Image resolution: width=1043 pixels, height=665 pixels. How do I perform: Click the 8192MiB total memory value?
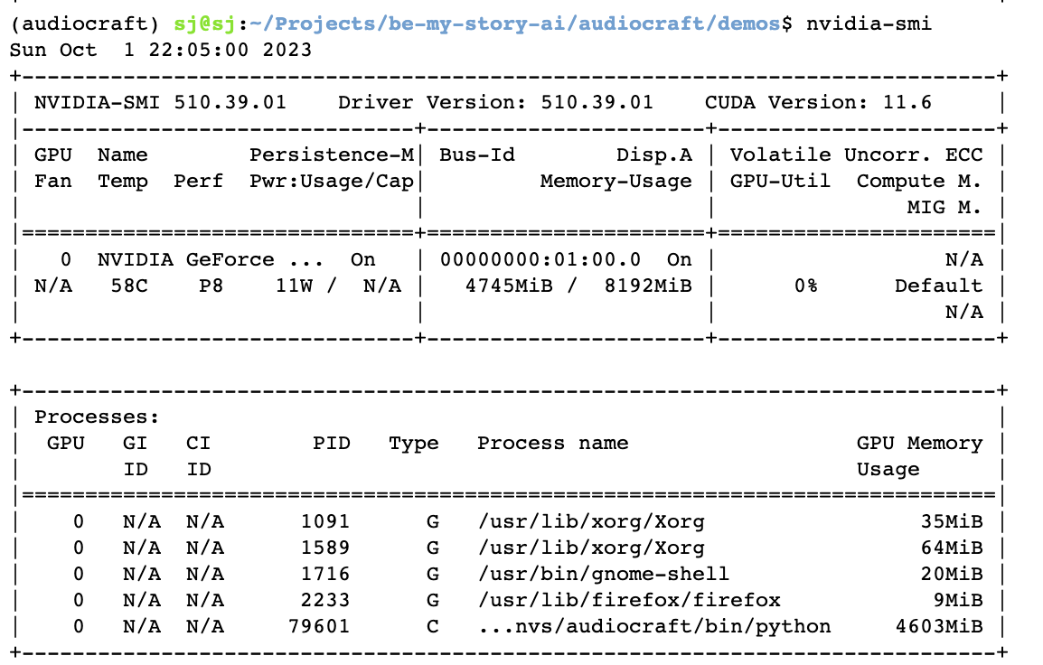click(x=648, y=286)
